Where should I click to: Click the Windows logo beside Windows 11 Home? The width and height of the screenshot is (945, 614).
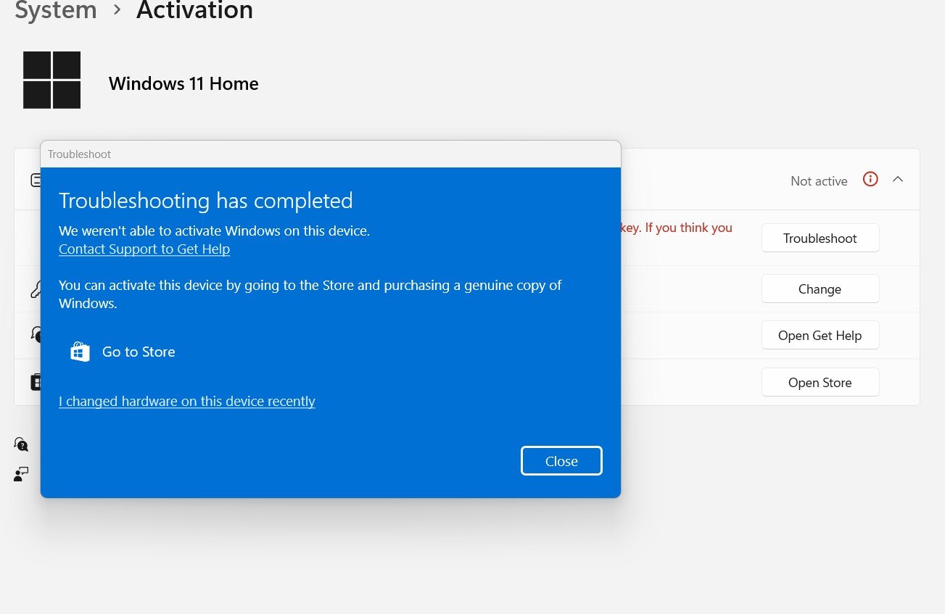tap(51, 80)
